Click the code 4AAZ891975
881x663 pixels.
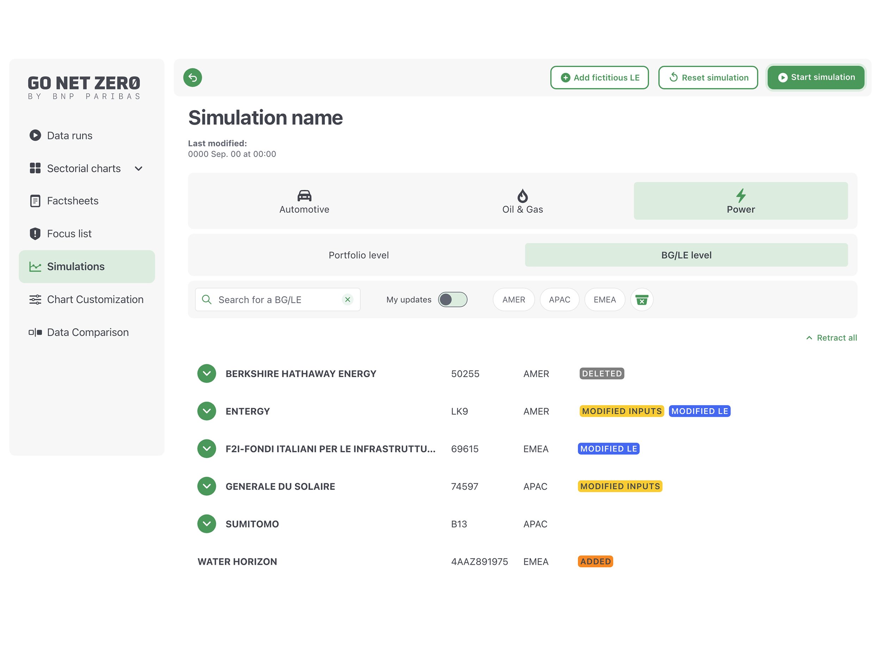[x=480, y=562]
